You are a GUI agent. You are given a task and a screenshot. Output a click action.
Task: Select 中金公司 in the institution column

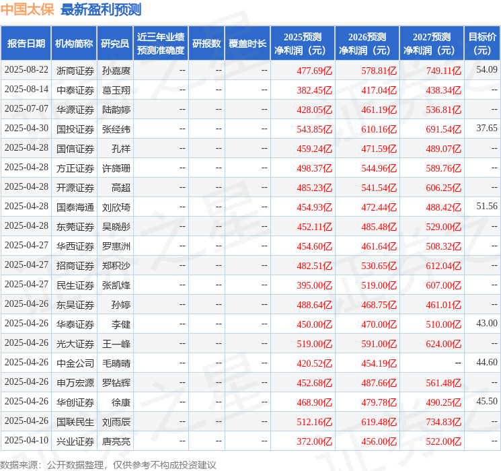75,363
